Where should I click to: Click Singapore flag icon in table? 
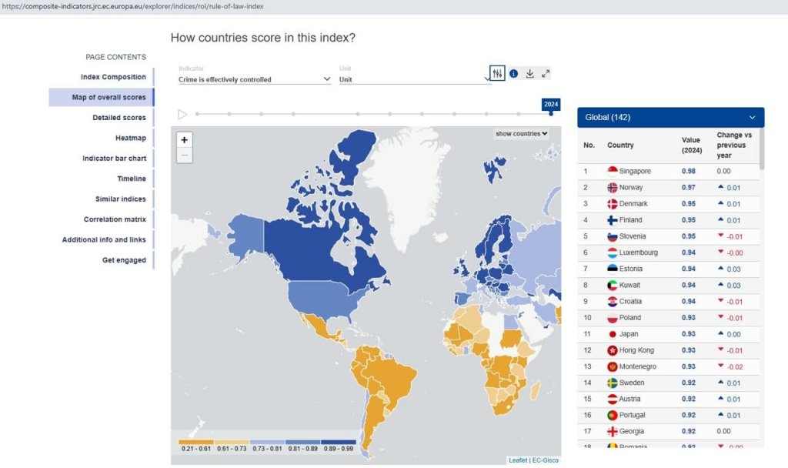[x=613, y=171]
